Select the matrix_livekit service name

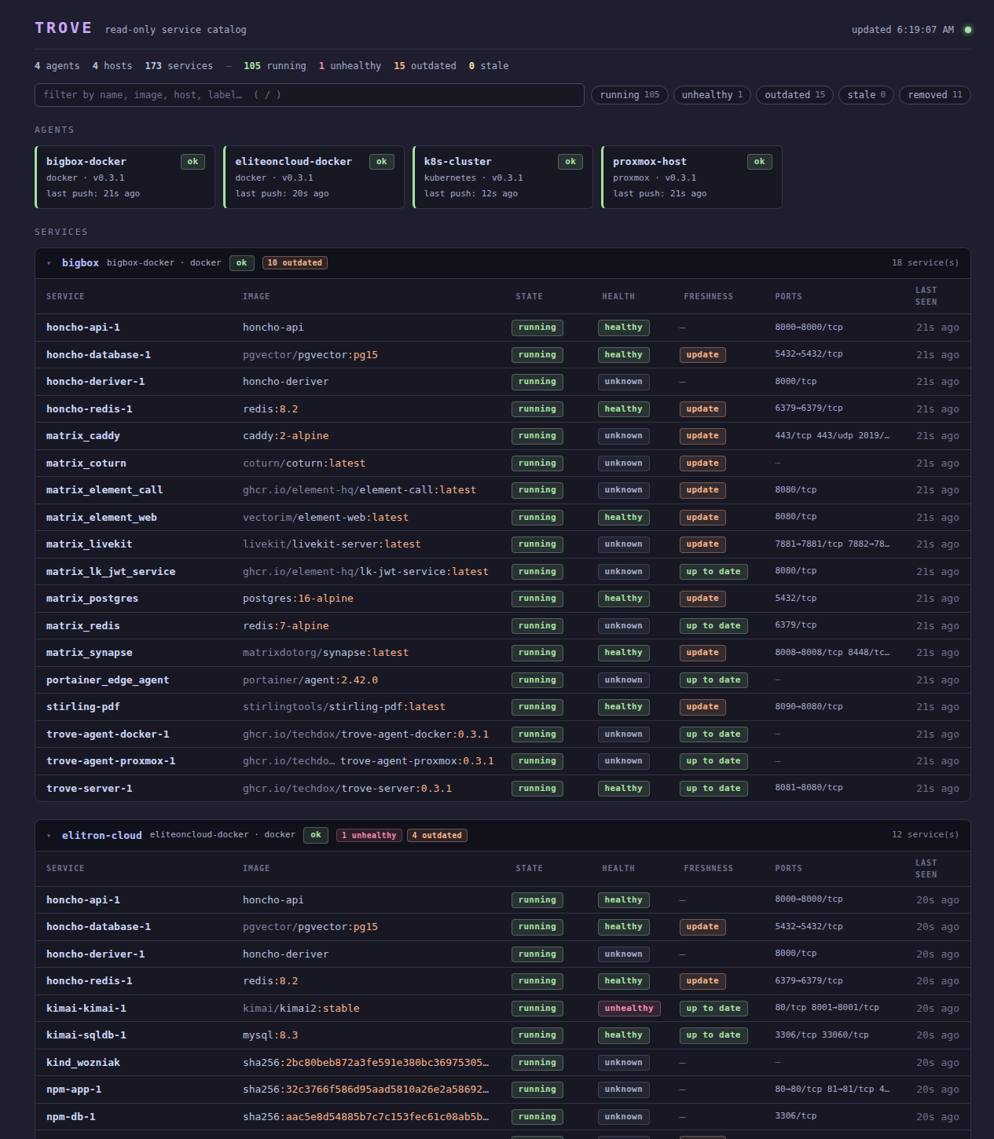[x=89, y=544]
